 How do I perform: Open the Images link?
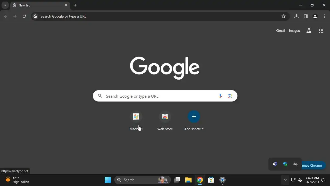click(294, 31)
